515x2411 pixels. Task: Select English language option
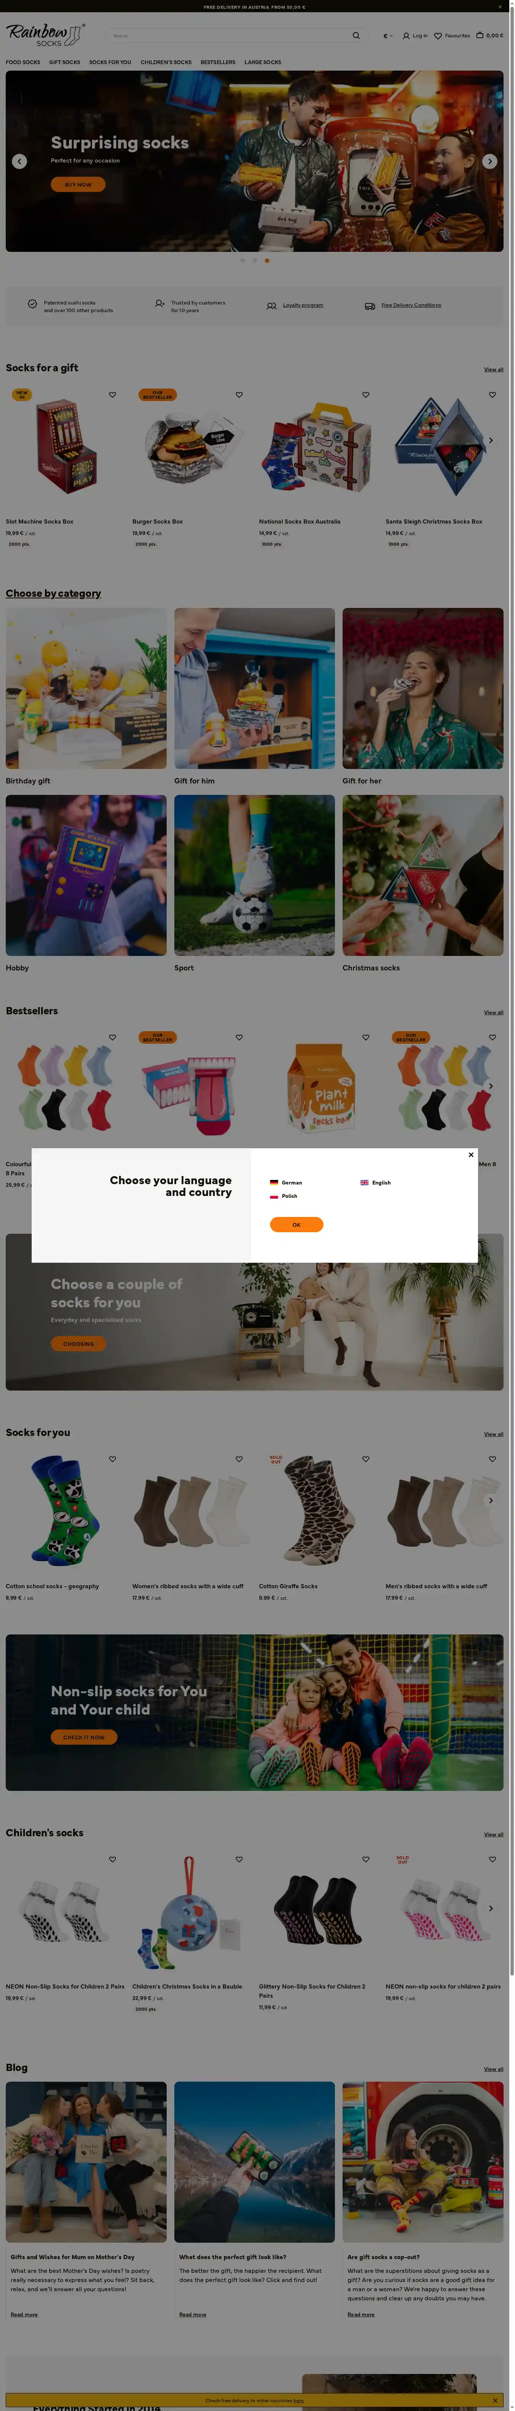(x=375, y=1182)
